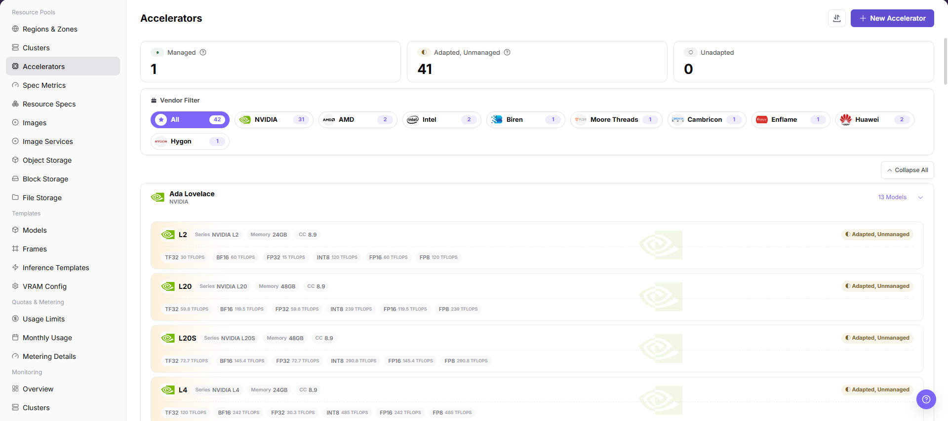The width and height of the screenshot is (948, 421).
Task: Click the VRAM Config gear icon
Action: tap(15, 286)
